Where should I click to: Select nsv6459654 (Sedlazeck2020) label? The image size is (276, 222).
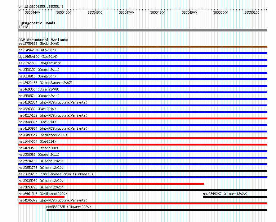43,135
